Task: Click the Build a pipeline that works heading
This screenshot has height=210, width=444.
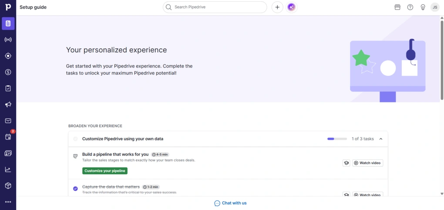Action: 115,155
